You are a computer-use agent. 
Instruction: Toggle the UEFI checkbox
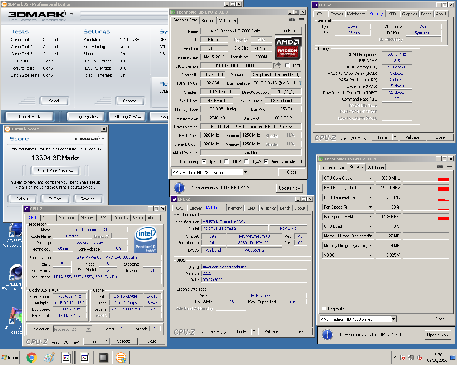tap(287, 66)
